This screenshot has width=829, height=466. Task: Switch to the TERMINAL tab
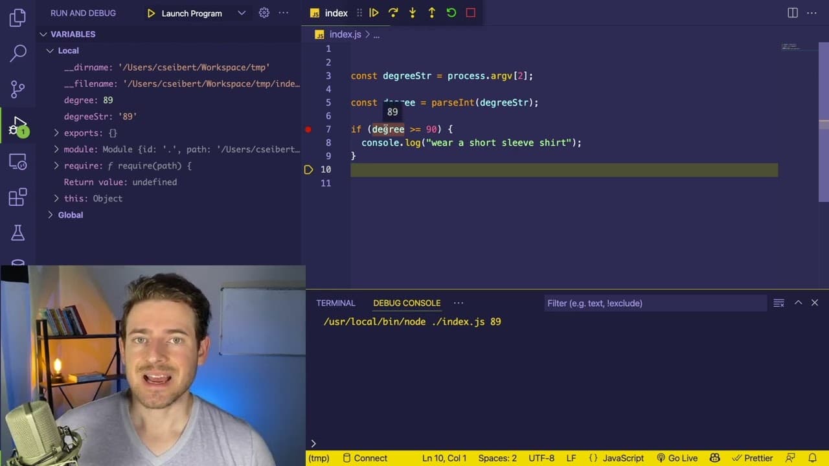coord(335,303)
